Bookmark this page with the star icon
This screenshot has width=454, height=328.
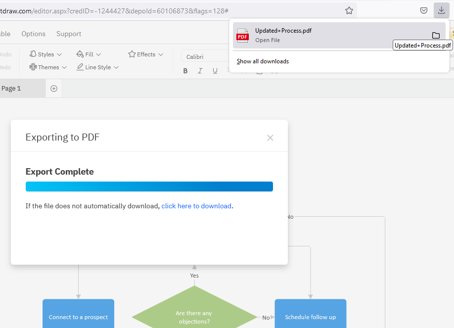point(349,10)
